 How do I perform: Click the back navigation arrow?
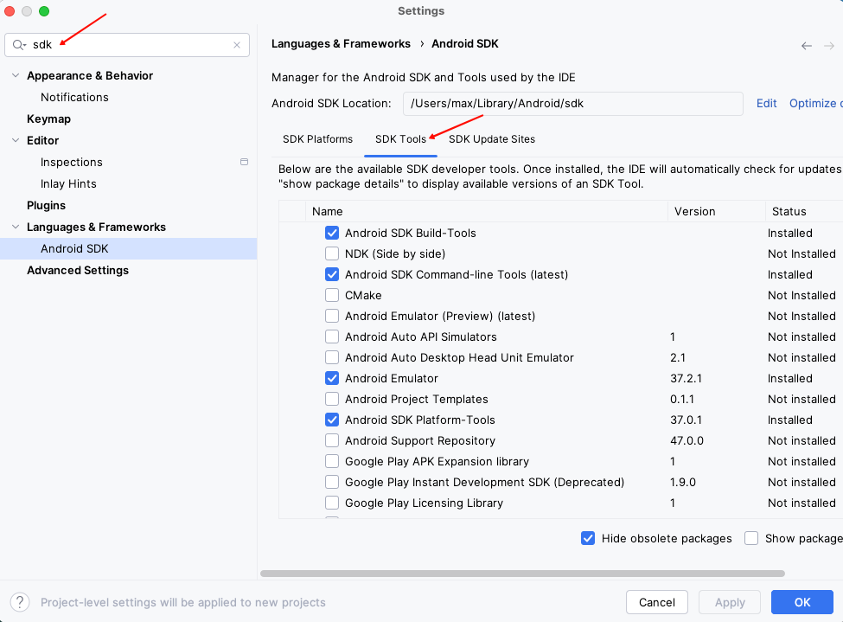[807, 46]
